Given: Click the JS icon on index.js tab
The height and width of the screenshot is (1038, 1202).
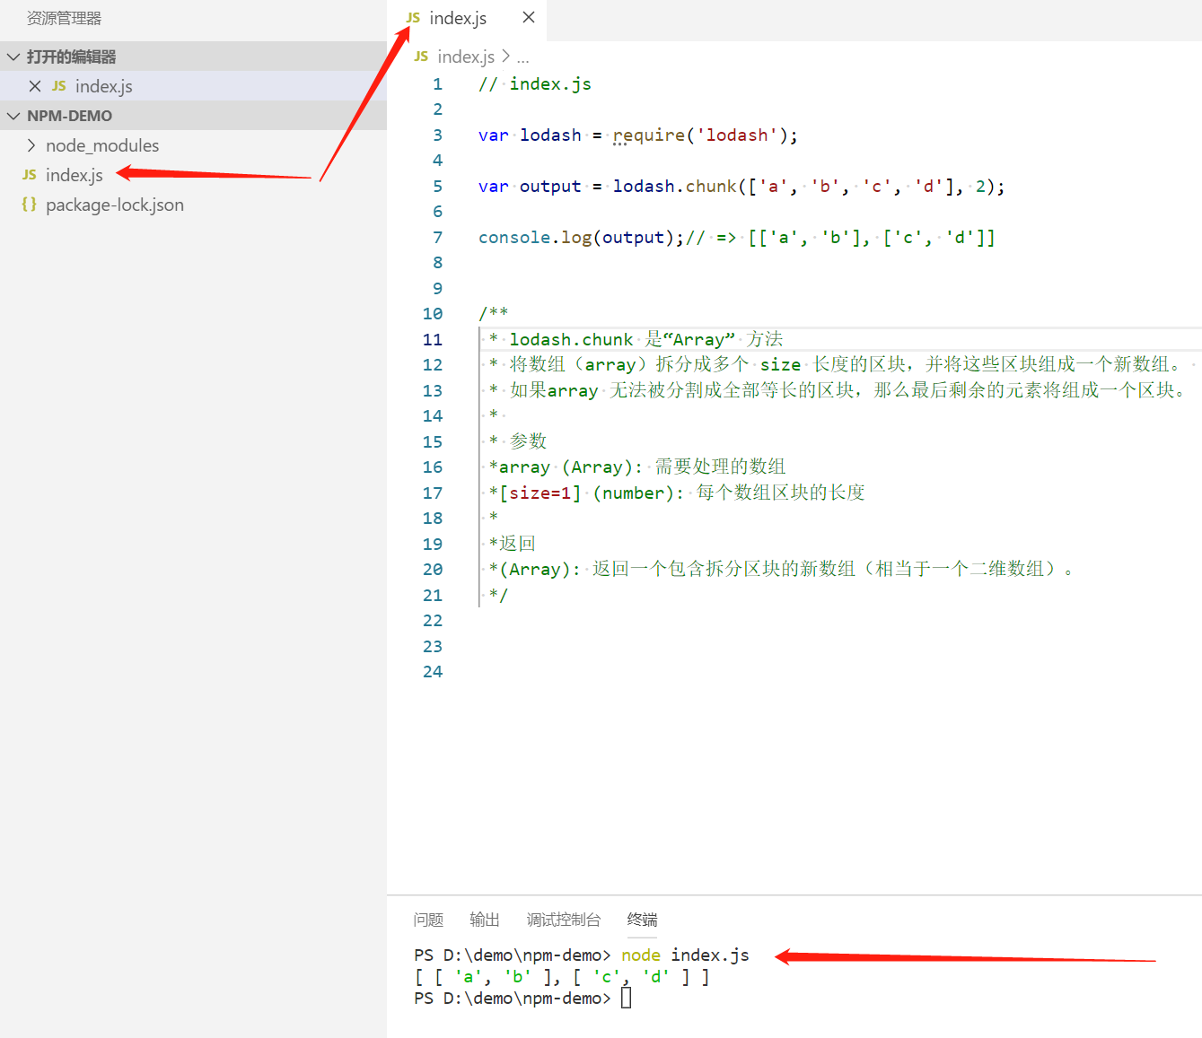Looking at the screenshot, I should (413, 17).
